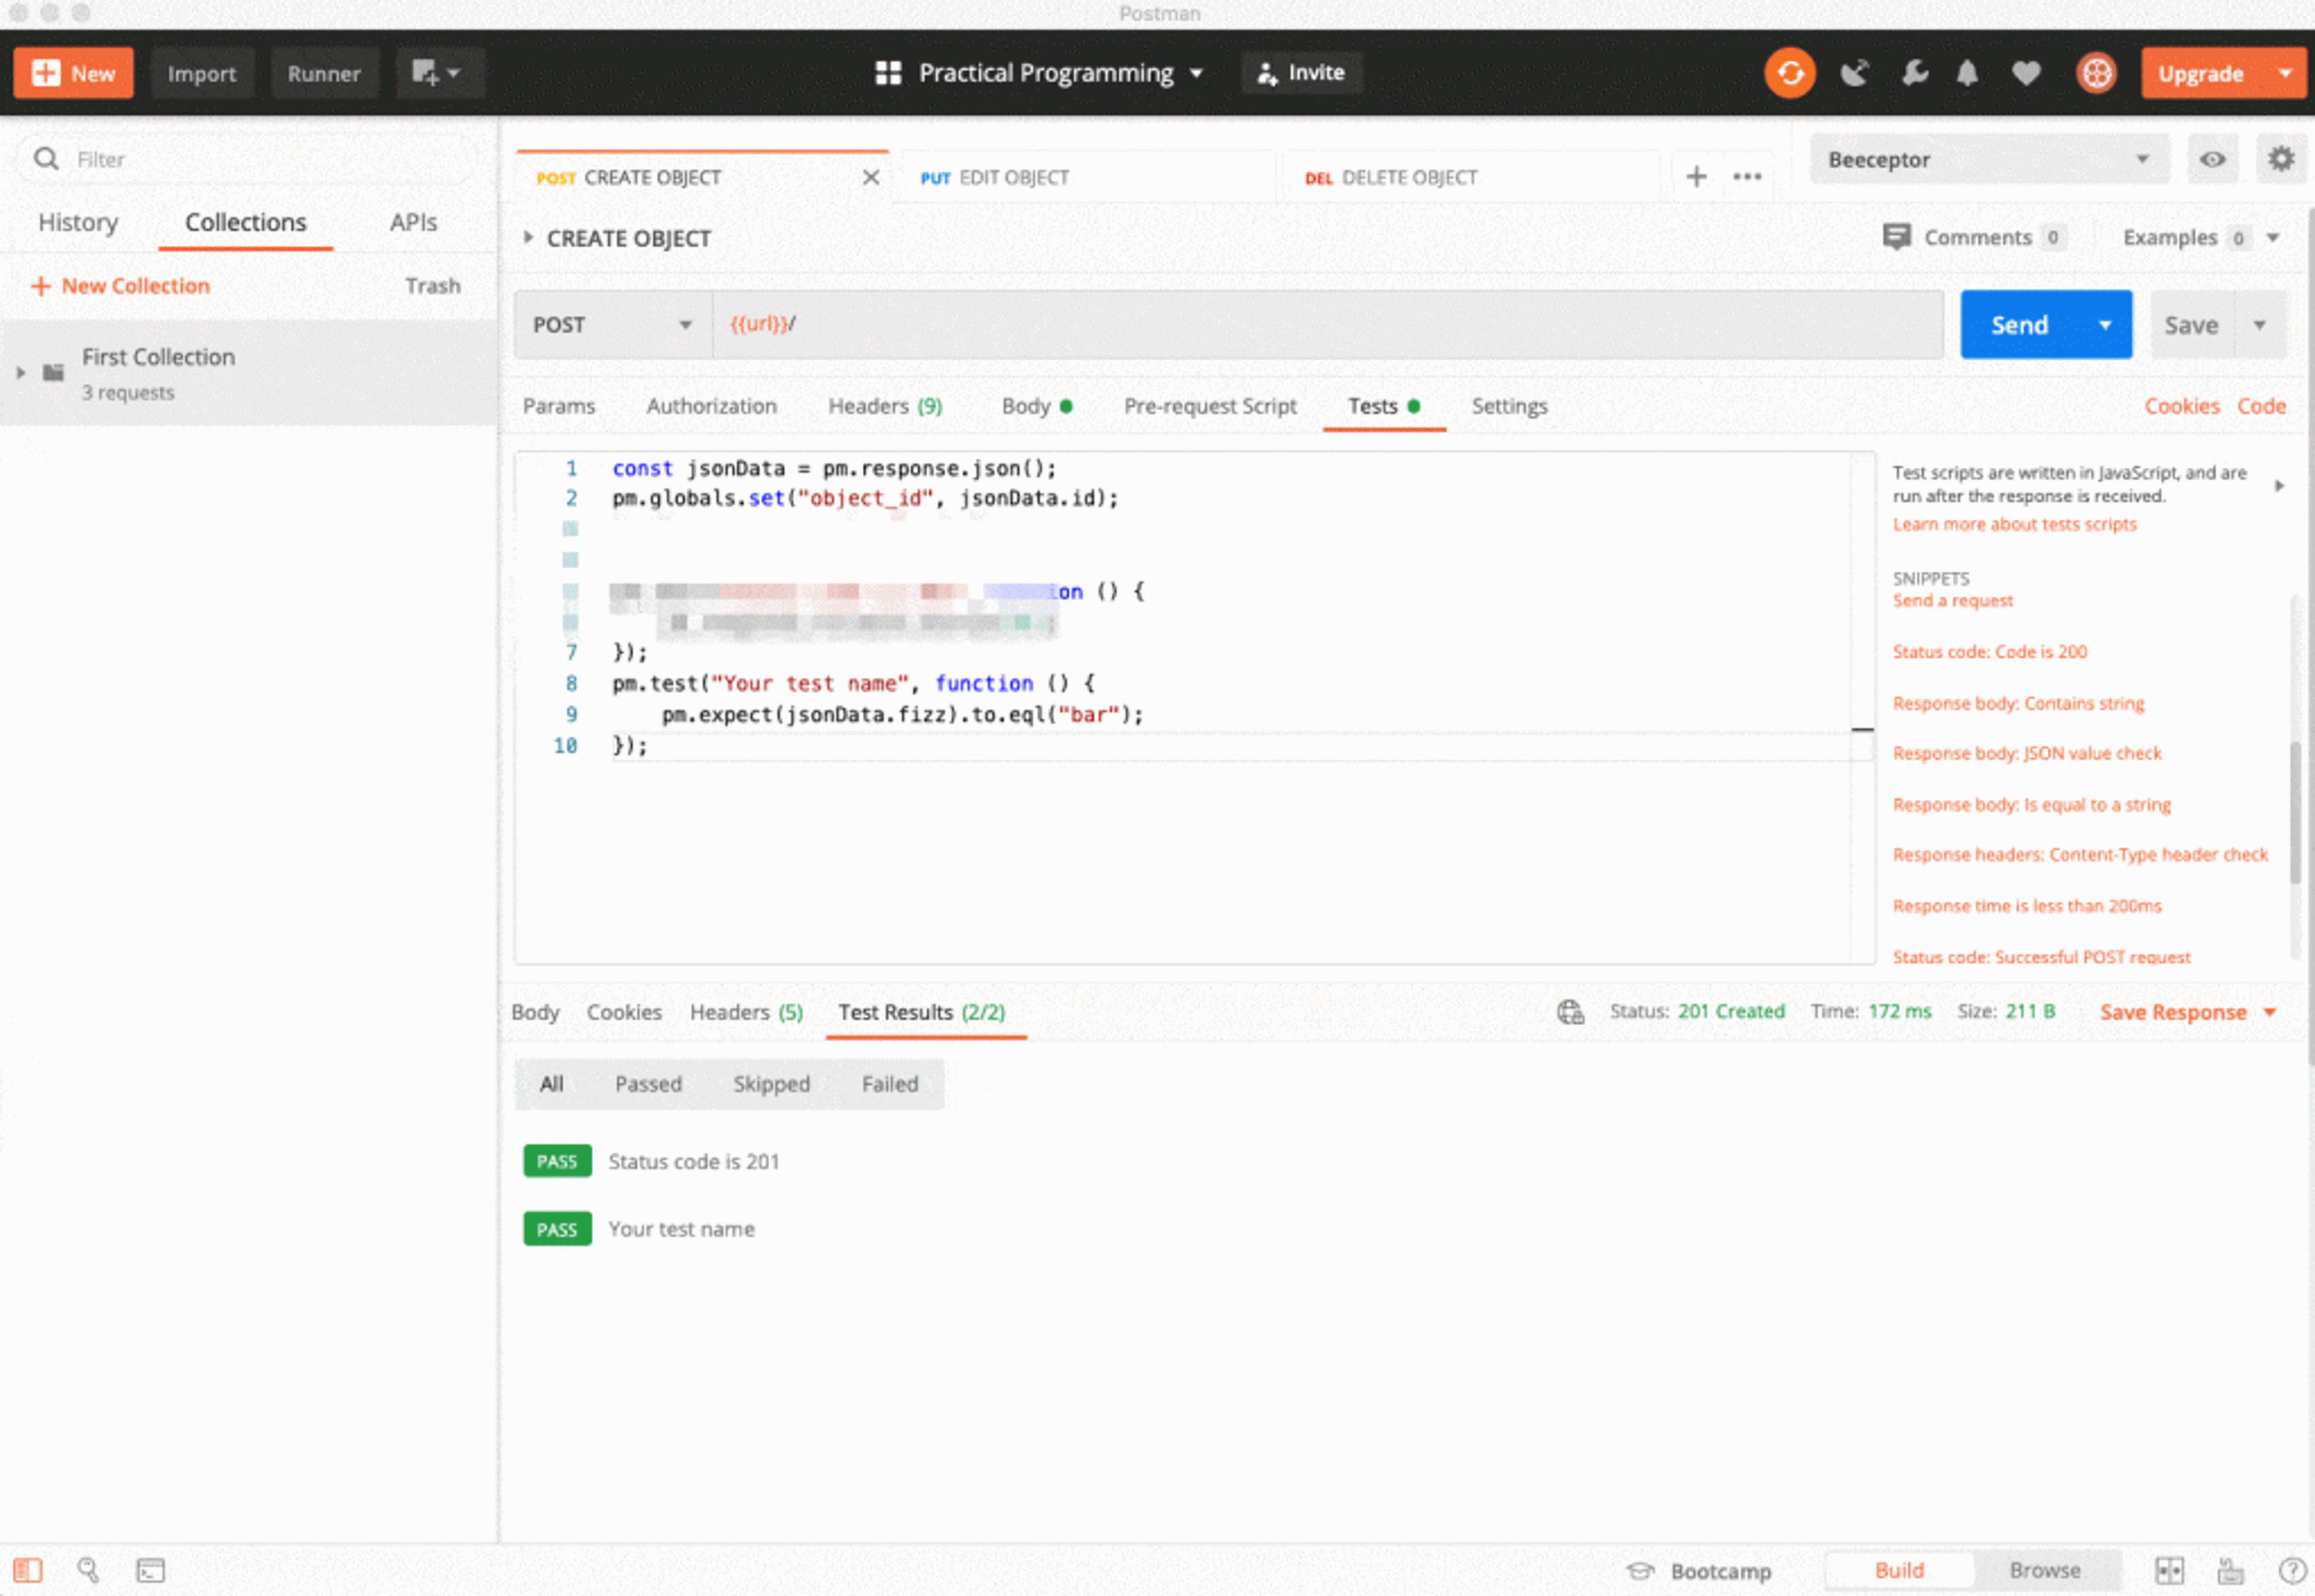The image size is (2315, 1596).
Task: Click the heart icon in header
Action: pos(2026,73)
